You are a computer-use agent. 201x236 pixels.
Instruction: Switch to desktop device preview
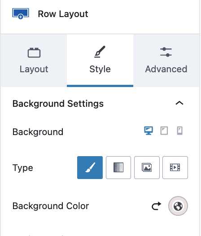pos(149,131)
